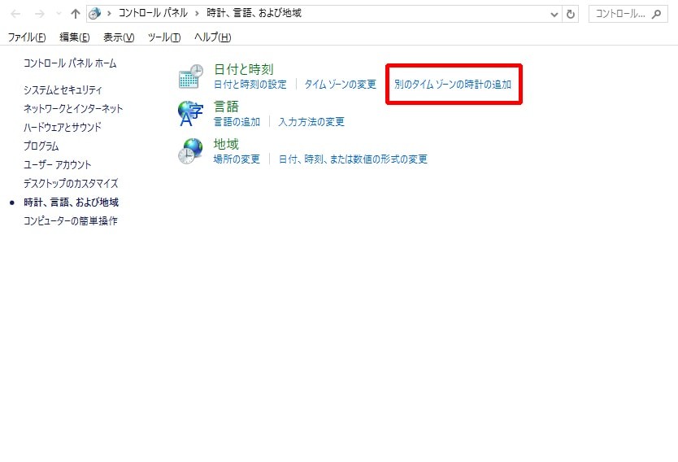Click the Control Panel icon in address bar
Screen dimensions: 678x462
coord(94,14)
